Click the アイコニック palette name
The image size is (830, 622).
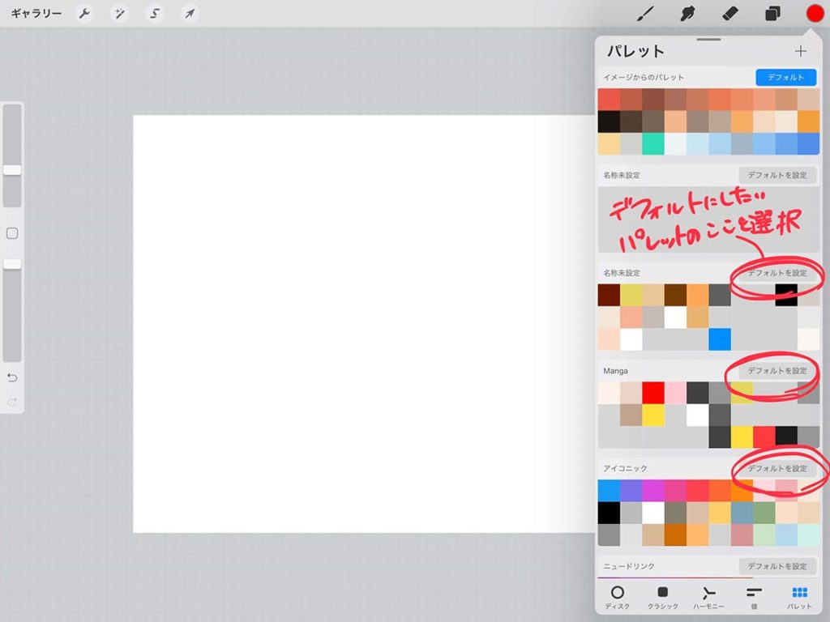(625, 469)
